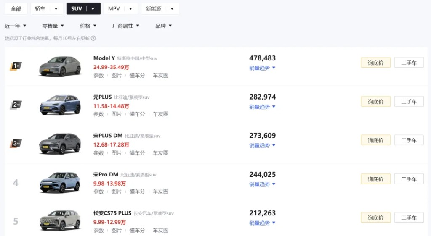Image resolution: width=431 pixels, height=236 pixels.
Task: Open 懂车分 link under 长安CS75 PLUS
Action: coord(137,230)
